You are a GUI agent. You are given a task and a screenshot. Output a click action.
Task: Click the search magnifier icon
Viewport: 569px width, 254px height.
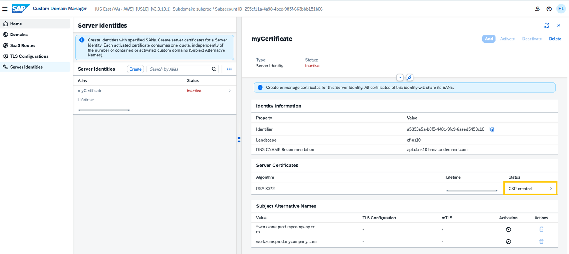coord(214,69)
